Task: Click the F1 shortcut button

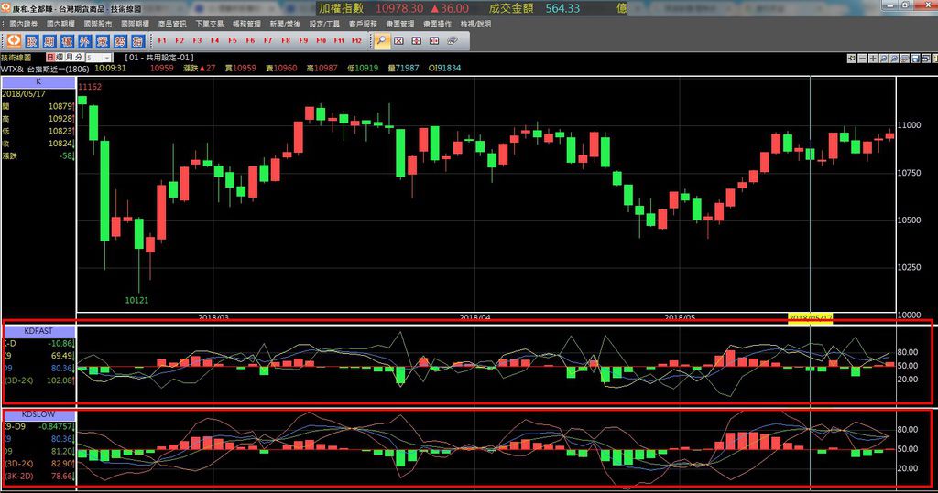Action: pyautogui.click(x=162, y=40)
